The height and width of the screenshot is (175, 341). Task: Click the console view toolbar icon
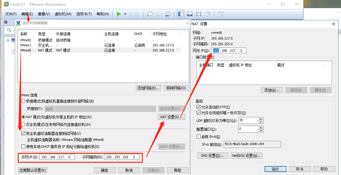click(x=221, y=14)
